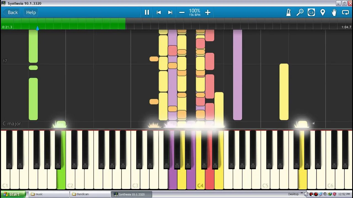Image resolution: width=353 pixels, height=198 pixels.
Task: Expand the Desktop toolbar chevron
Action: 301,193
